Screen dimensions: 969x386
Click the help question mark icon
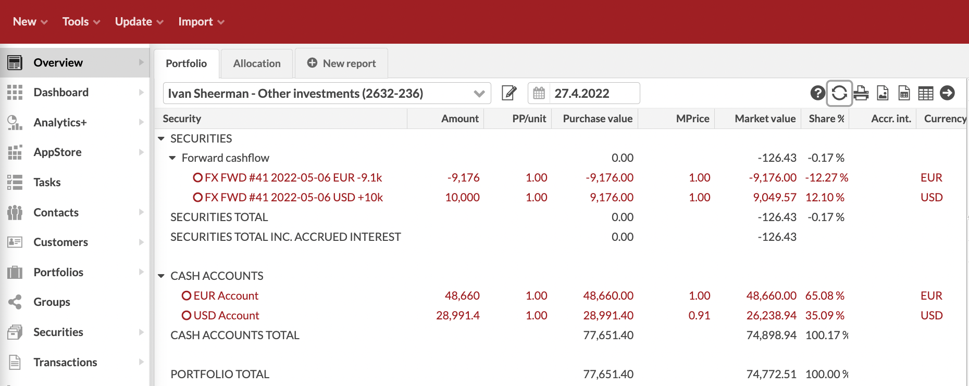[817, 93]
